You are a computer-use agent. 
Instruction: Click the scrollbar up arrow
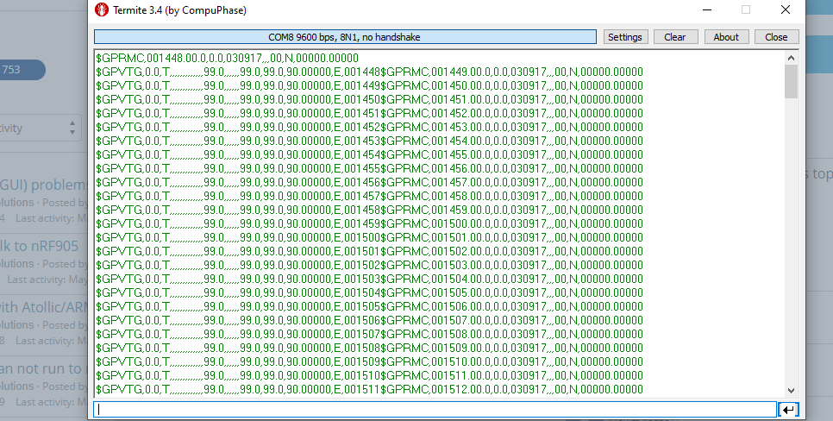[791, 58]
